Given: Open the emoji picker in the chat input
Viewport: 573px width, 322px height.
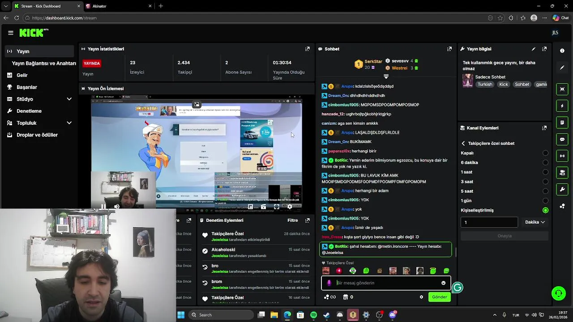Looking at the screenshot, I should [443, 283].
